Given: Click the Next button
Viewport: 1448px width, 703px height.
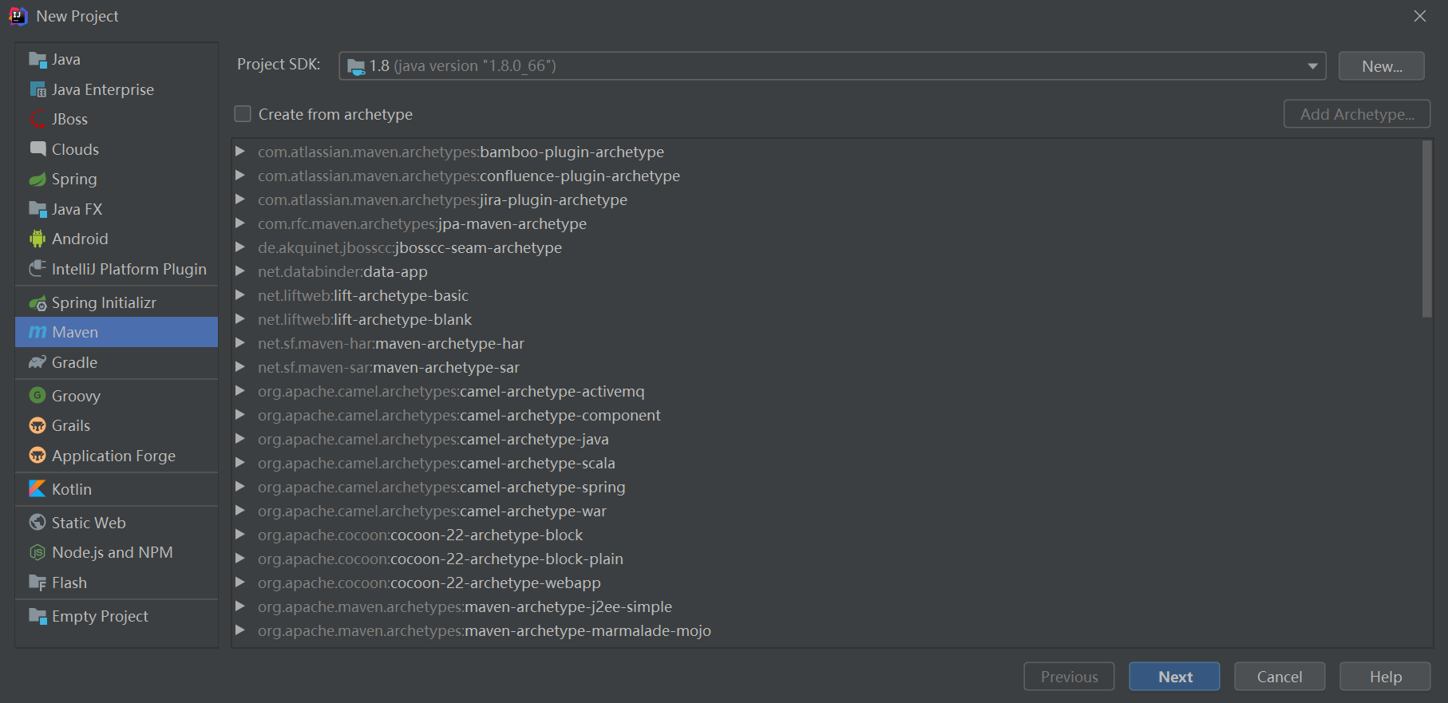Looking at the screenshot, I should pyautogui.click(x=1174, y=677).
